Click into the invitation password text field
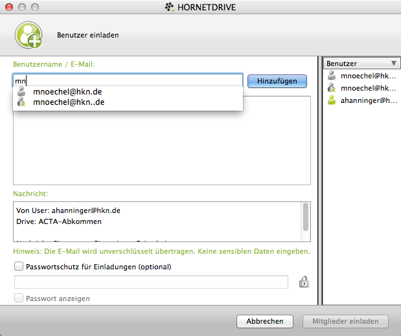401x336 pixels. [x=151, y=282]
